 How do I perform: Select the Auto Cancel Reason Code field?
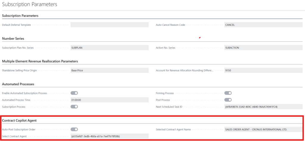pos(263,25)
